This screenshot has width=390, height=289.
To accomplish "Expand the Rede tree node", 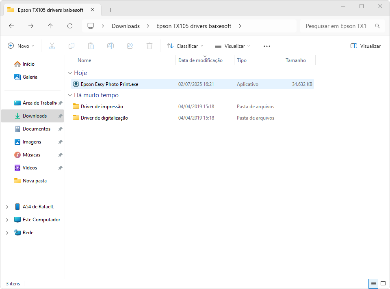I will 7,233.
